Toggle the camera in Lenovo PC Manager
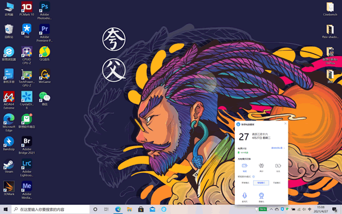Viewport: 342px width, 214px height. click(261, 195)
